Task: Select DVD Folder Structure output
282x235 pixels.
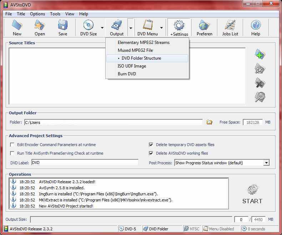Action: 147,58
